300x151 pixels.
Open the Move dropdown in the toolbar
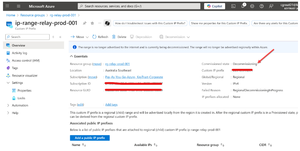click(80, 37)
